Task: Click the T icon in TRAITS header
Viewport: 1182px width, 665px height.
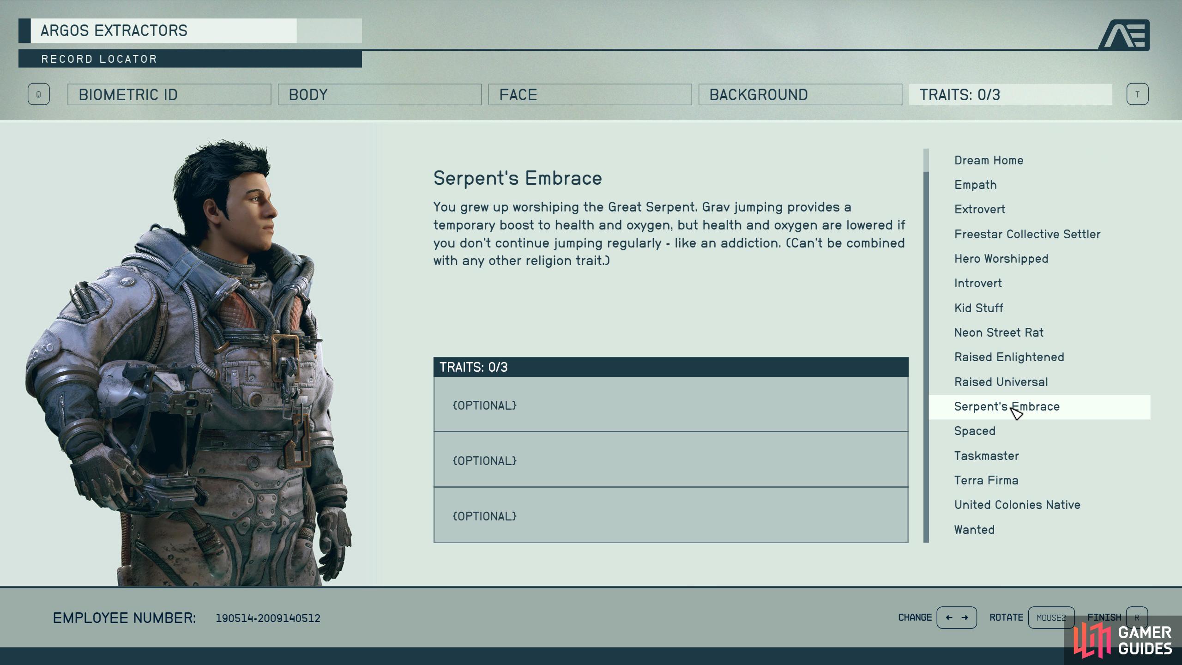Action: pos(1137,94)
